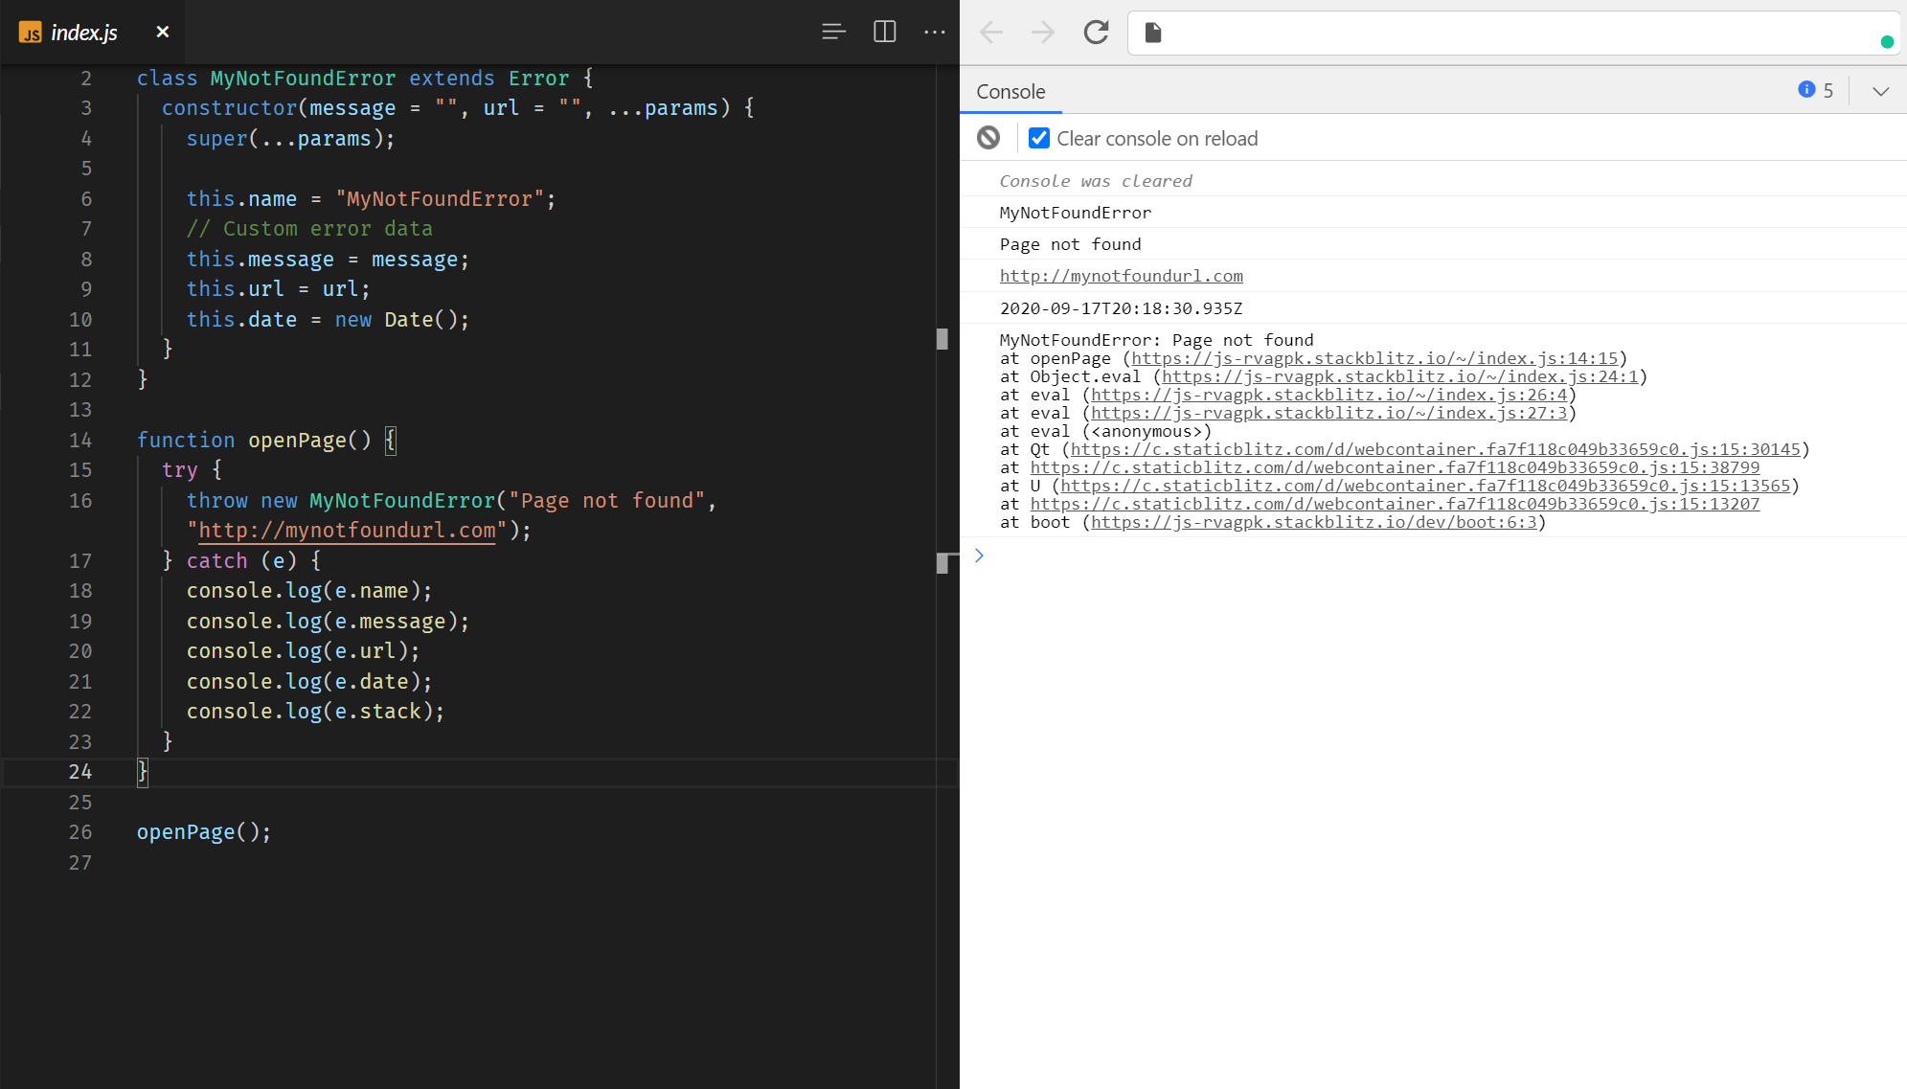Click the forward navigation arrow icon
This screenshot has height=1089, width=1907.
click(x=1042, y=32)
